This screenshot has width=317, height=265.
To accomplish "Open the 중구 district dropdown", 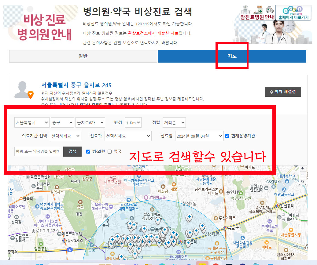I will pos(62,122).
